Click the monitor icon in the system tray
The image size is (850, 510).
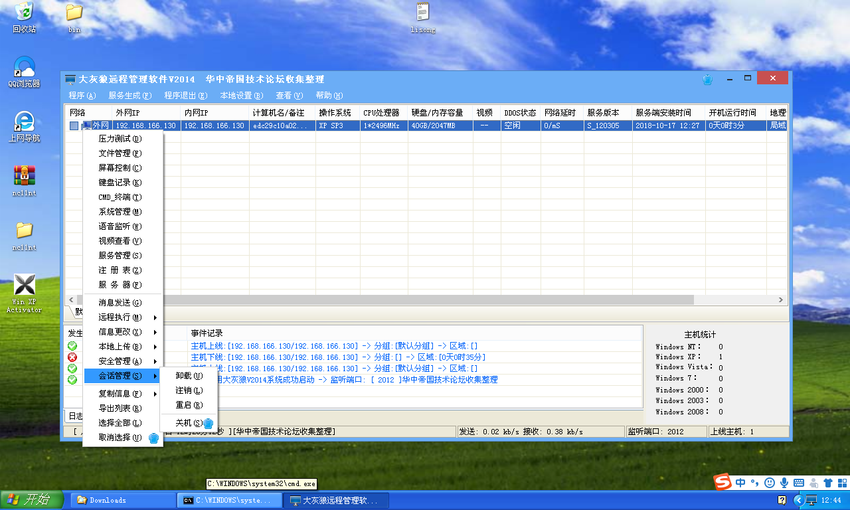pyautogui.click(x=810, y=500)
